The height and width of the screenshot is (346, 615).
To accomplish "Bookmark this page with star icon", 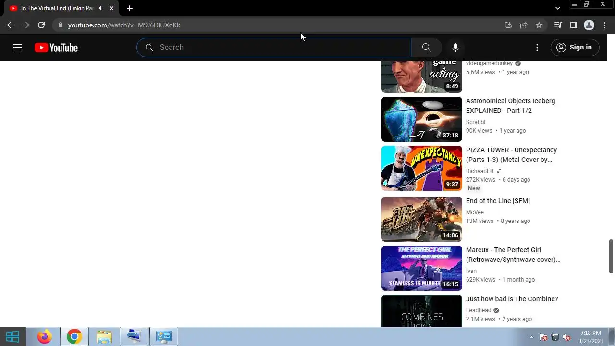I will tap(539, 25).
